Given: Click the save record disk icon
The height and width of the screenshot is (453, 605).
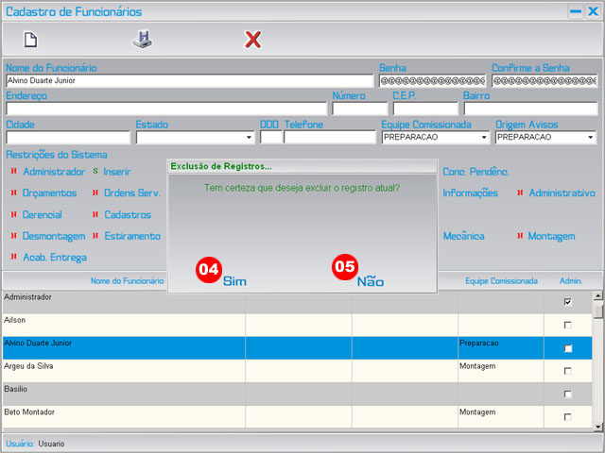Looking at the screenshot, I should [142, 40].
